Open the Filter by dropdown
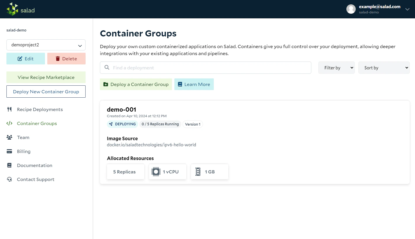Screen dimensions: 415x239 pyautogui.click(x=336, y=68)
